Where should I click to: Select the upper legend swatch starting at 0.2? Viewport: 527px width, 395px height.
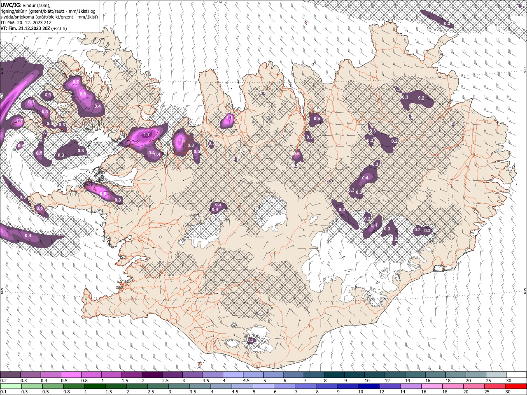click(10, 375)
